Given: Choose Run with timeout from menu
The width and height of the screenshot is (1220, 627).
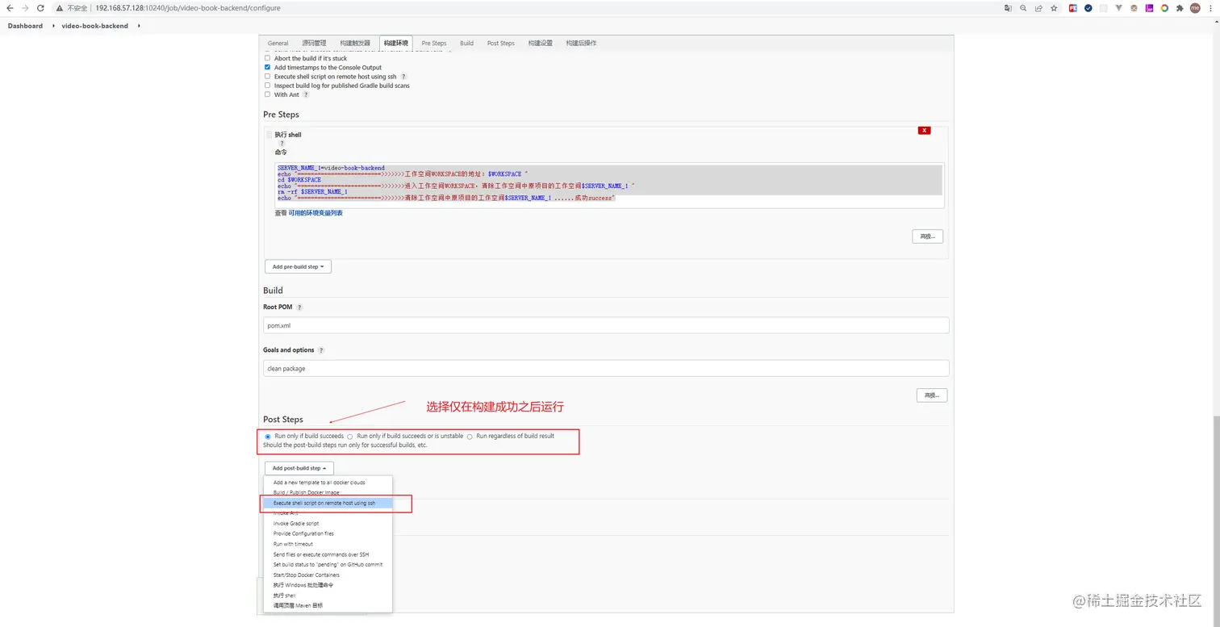Looking at the screenshot, I should 328,544.
